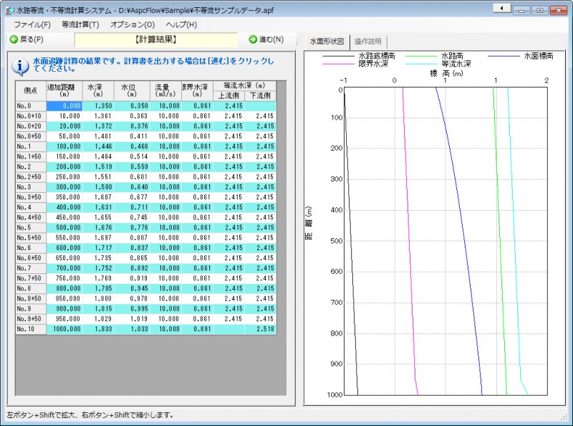Click the highlighted 0.000 cell in row No.0
The width and height of the screenshot is (573, 426).
click(x=64, y=106)
